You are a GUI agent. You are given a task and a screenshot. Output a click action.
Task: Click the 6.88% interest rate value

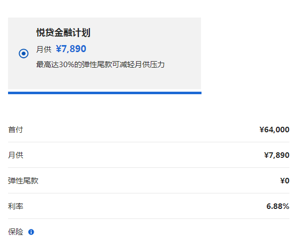tap(278, 206)
